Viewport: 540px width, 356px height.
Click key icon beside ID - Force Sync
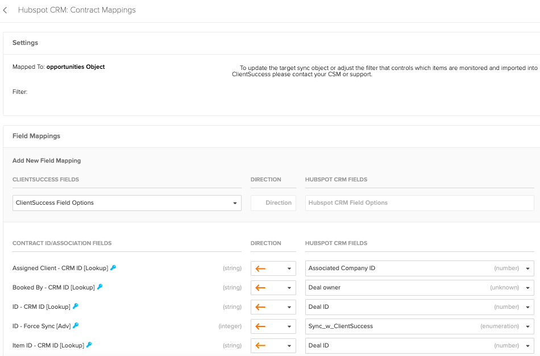(x=76, y=325)
